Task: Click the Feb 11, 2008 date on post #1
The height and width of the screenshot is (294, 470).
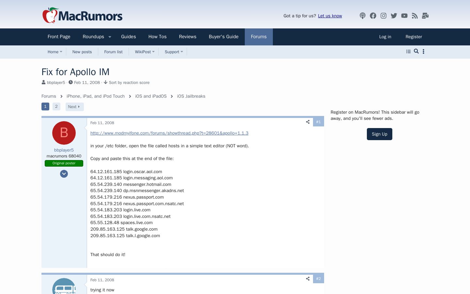Action: [102, 123]
